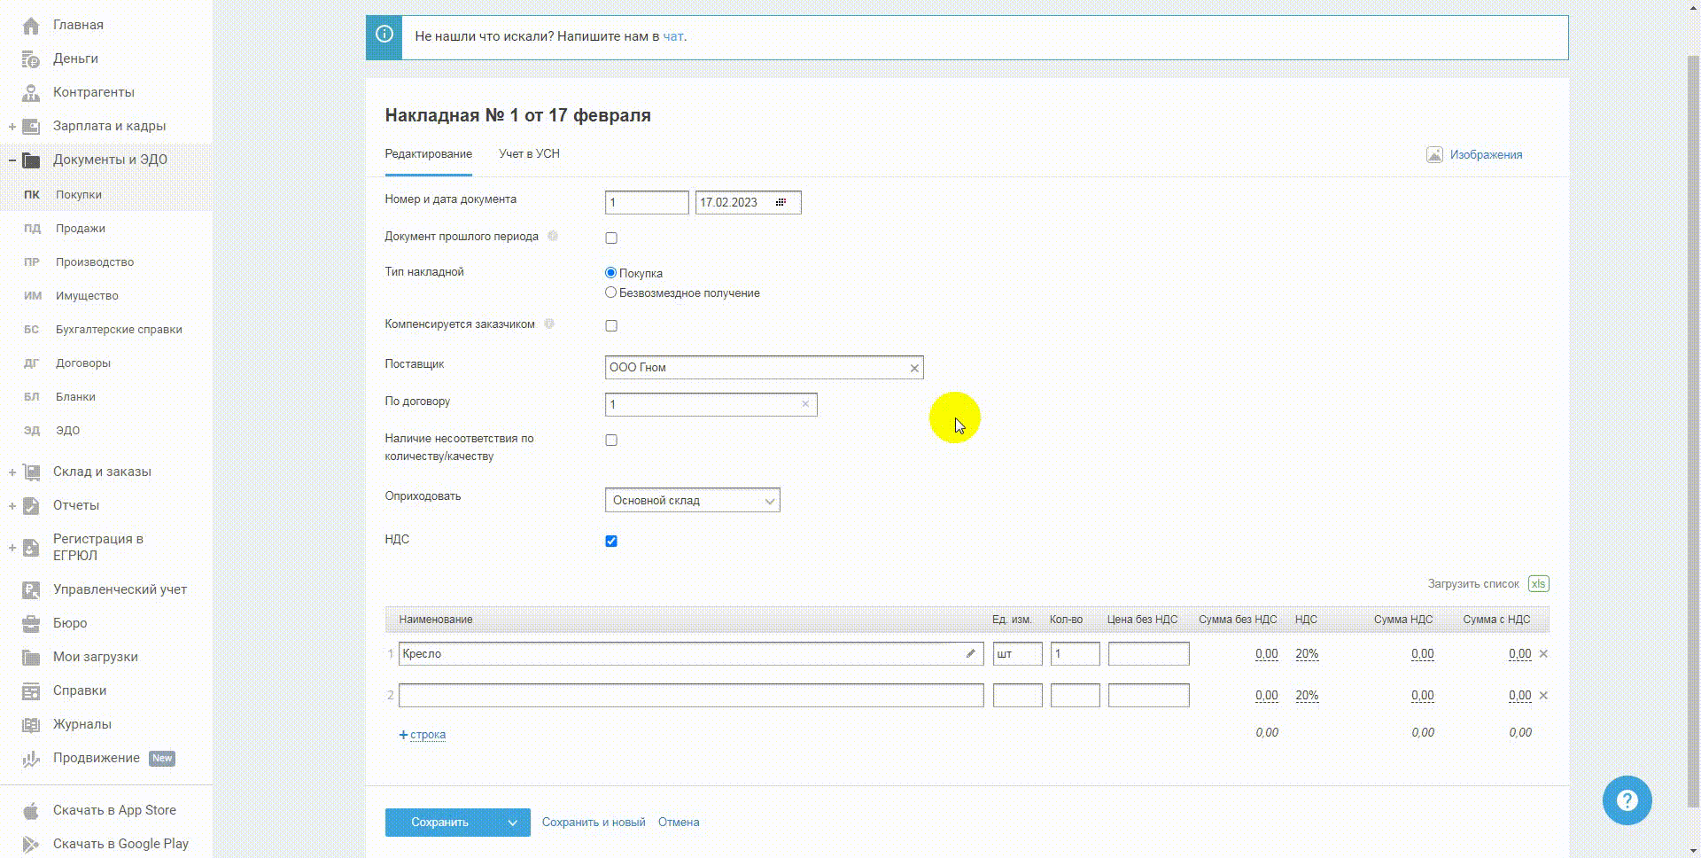Image resolution: width=1701 pixels, height=858 pixels.
Task: Click the Сохранить button
Action: pos(440,823)
